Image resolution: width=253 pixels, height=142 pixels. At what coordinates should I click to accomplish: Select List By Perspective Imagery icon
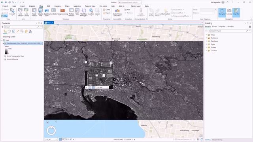tap(30, 31)
